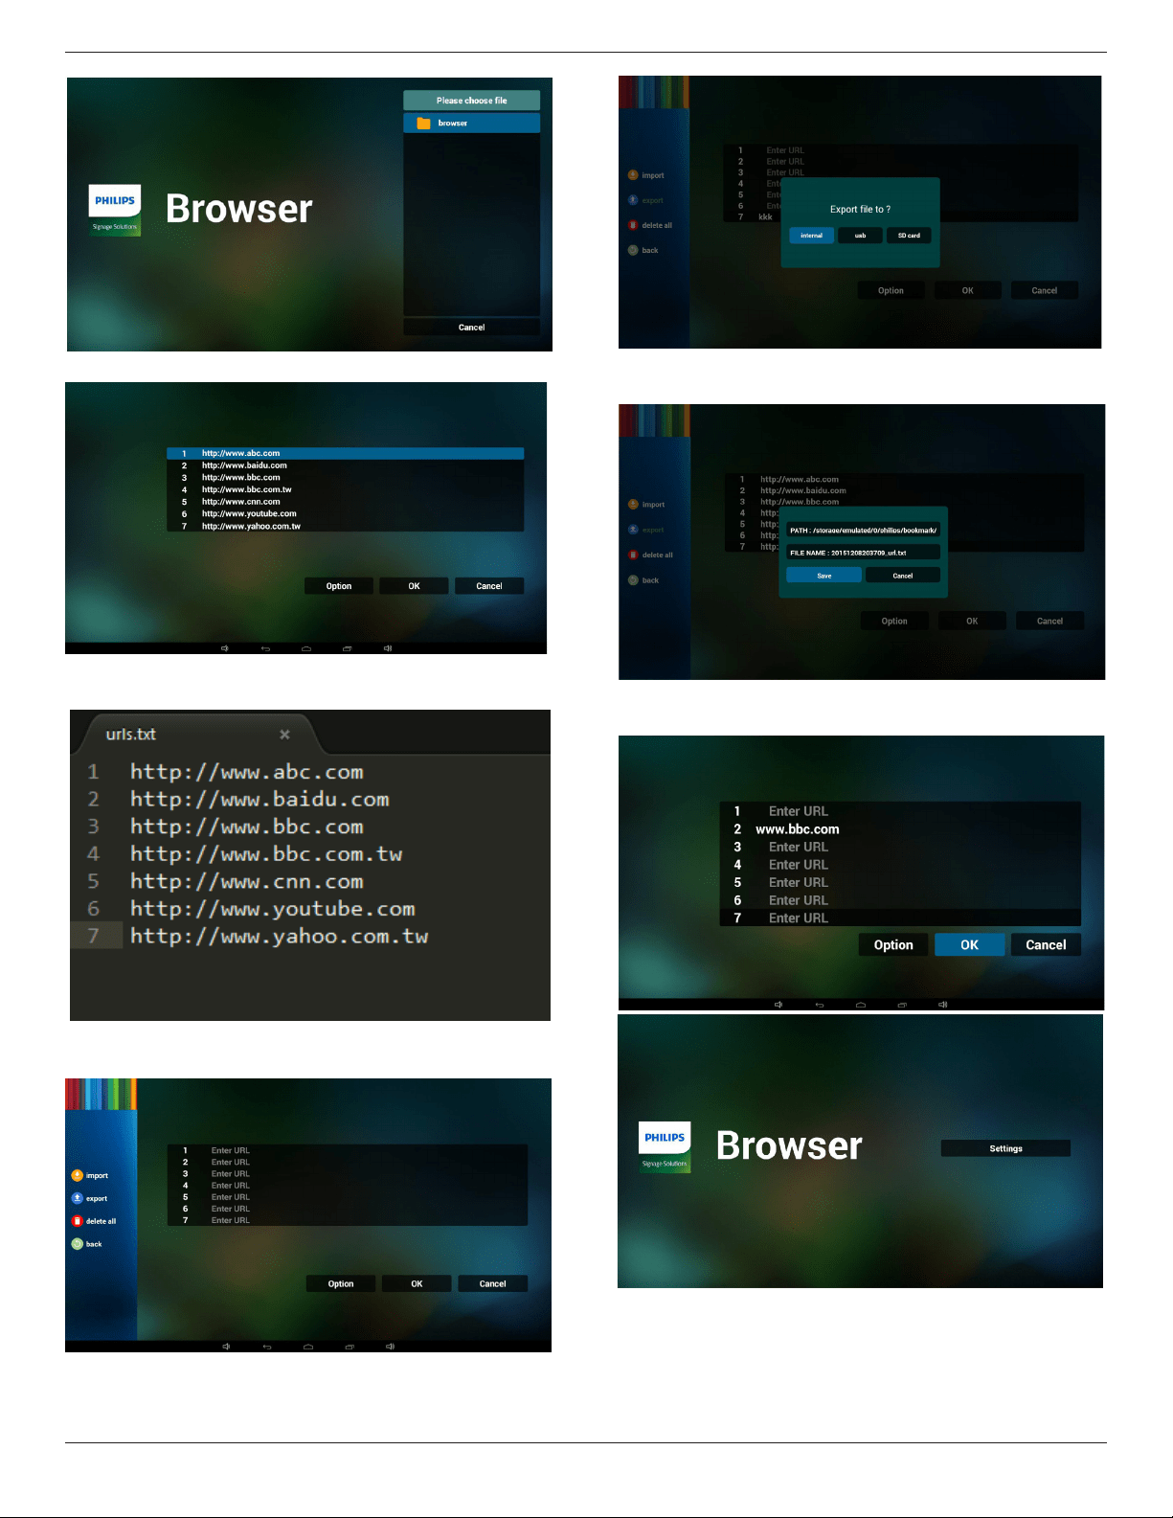The height and width of the screenshot is (1518, 1173).
Task: Select the www.bbc.com row in the large URL list
Action: point(900,829)
